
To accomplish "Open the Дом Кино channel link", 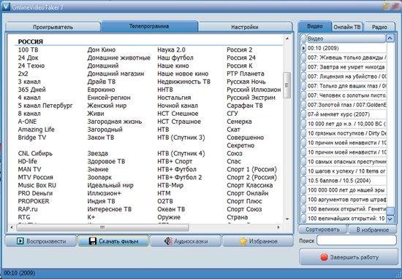I will (x=102, y=50).
